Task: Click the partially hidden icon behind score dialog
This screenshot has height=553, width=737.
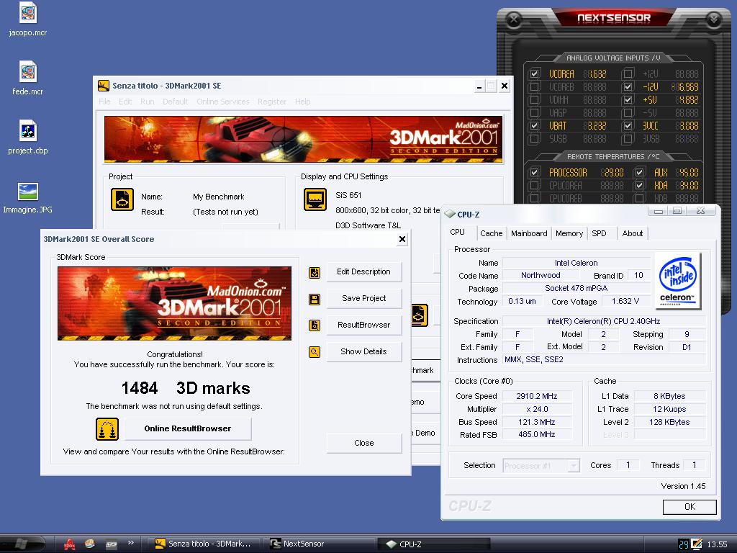Action: click(420, 315)
